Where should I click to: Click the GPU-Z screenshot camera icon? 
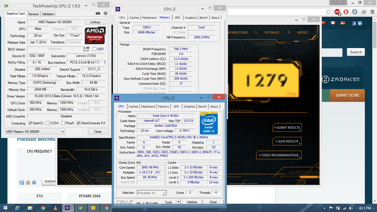tap(98, 13)
